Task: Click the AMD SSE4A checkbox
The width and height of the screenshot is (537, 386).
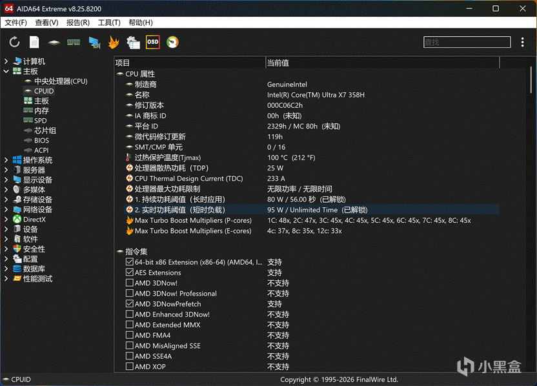Action: [x=130, y=356]
